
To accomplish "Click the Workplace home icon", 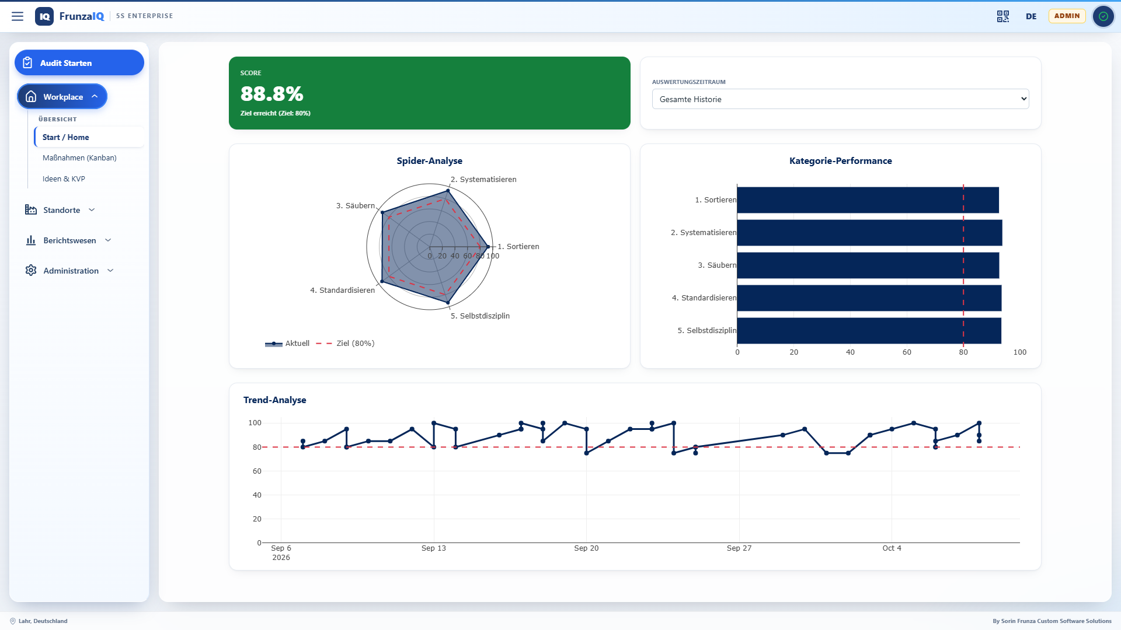I will (x=31, y=97).
